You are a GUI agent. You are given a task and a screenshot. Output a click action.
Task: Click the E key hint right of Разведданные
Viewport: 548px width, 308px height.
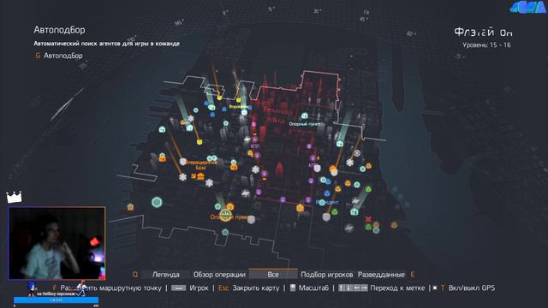click(x=413, y=275)
